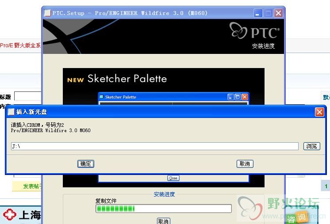Click the PTC logo in the banner
The width and height of the screenshot is (330, 224).
tap(254, 31)
